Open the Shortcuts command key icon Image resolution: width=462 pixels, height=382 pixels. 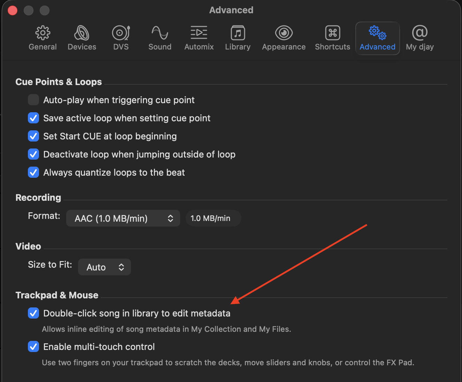pyautogui.click(x=332, y=33)
